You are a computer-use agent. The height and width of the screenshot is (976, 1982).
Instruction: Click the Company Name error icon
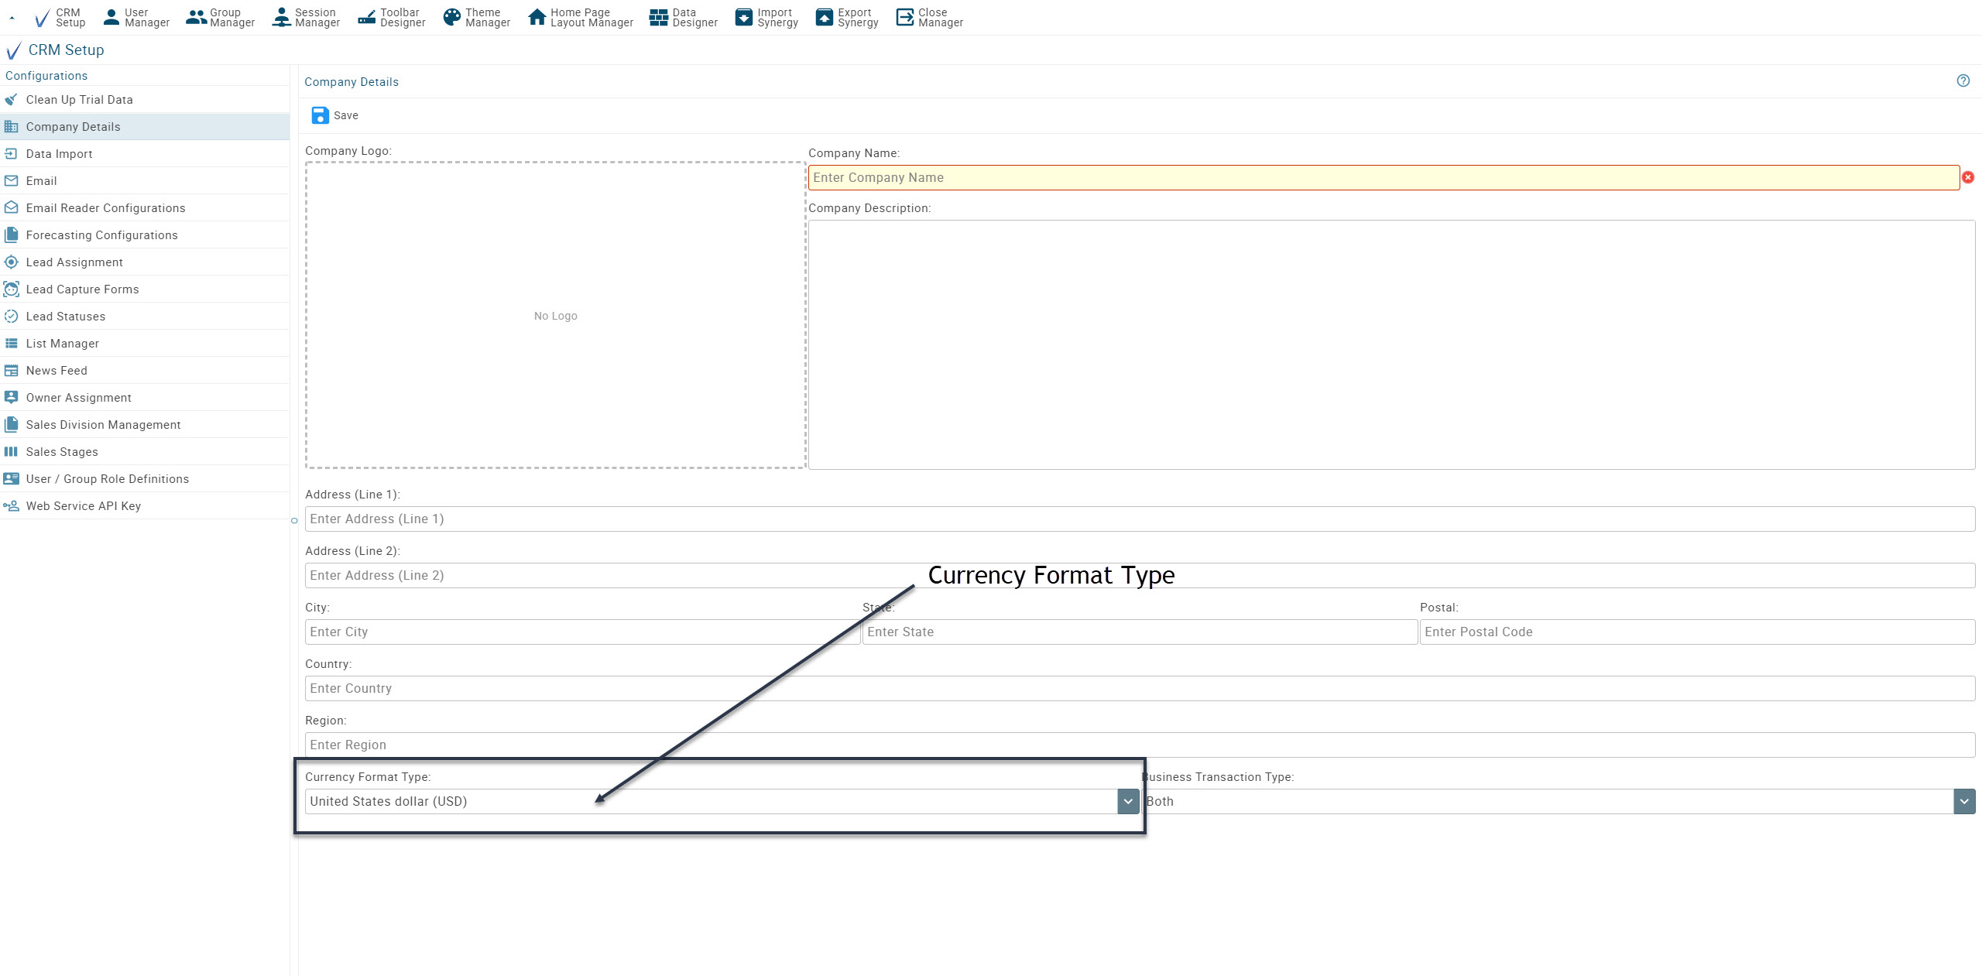pos(1968,177)
